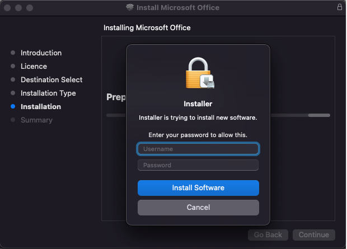Select the Destination Select step

click(51, 79)
